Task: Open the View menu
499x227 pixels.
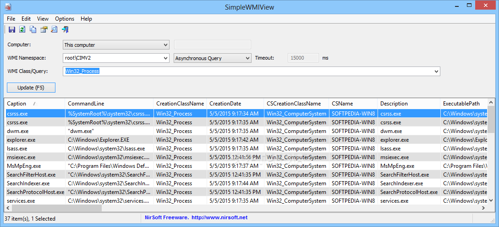Action: point(43,19)
